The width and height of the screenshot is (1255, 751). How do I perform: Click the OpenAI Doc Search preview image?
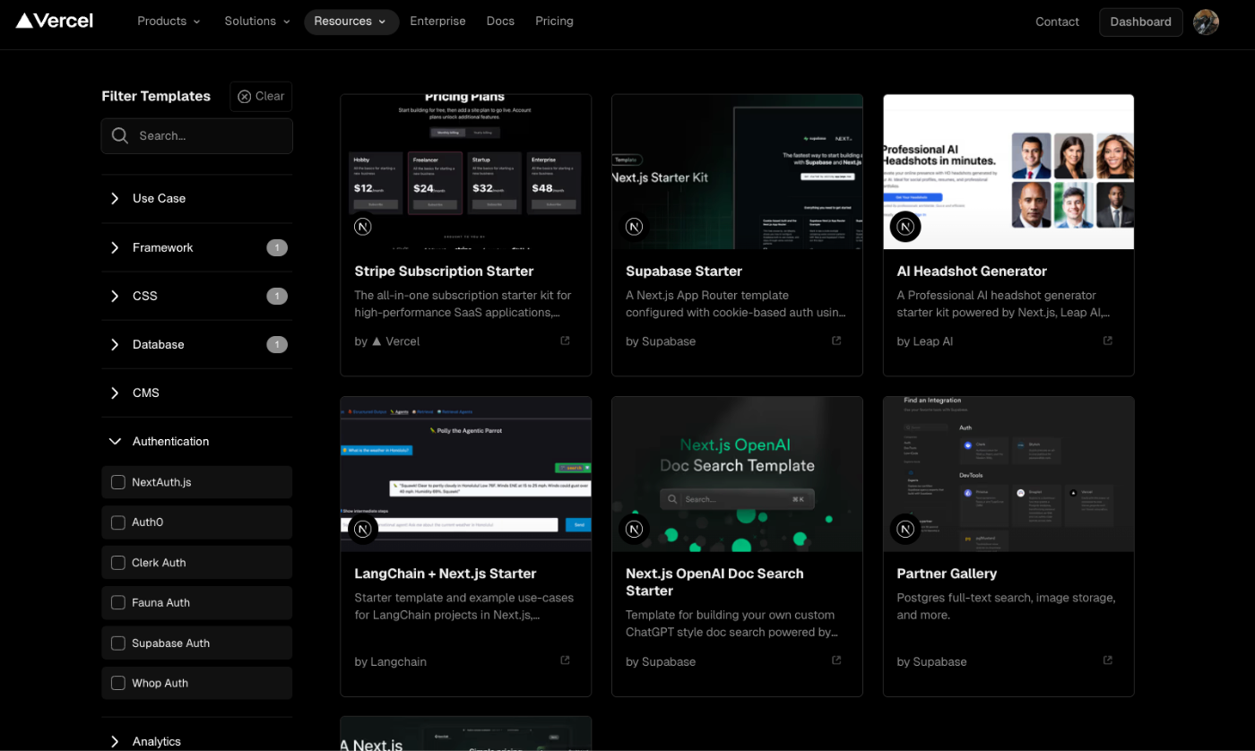pos(737,474)
